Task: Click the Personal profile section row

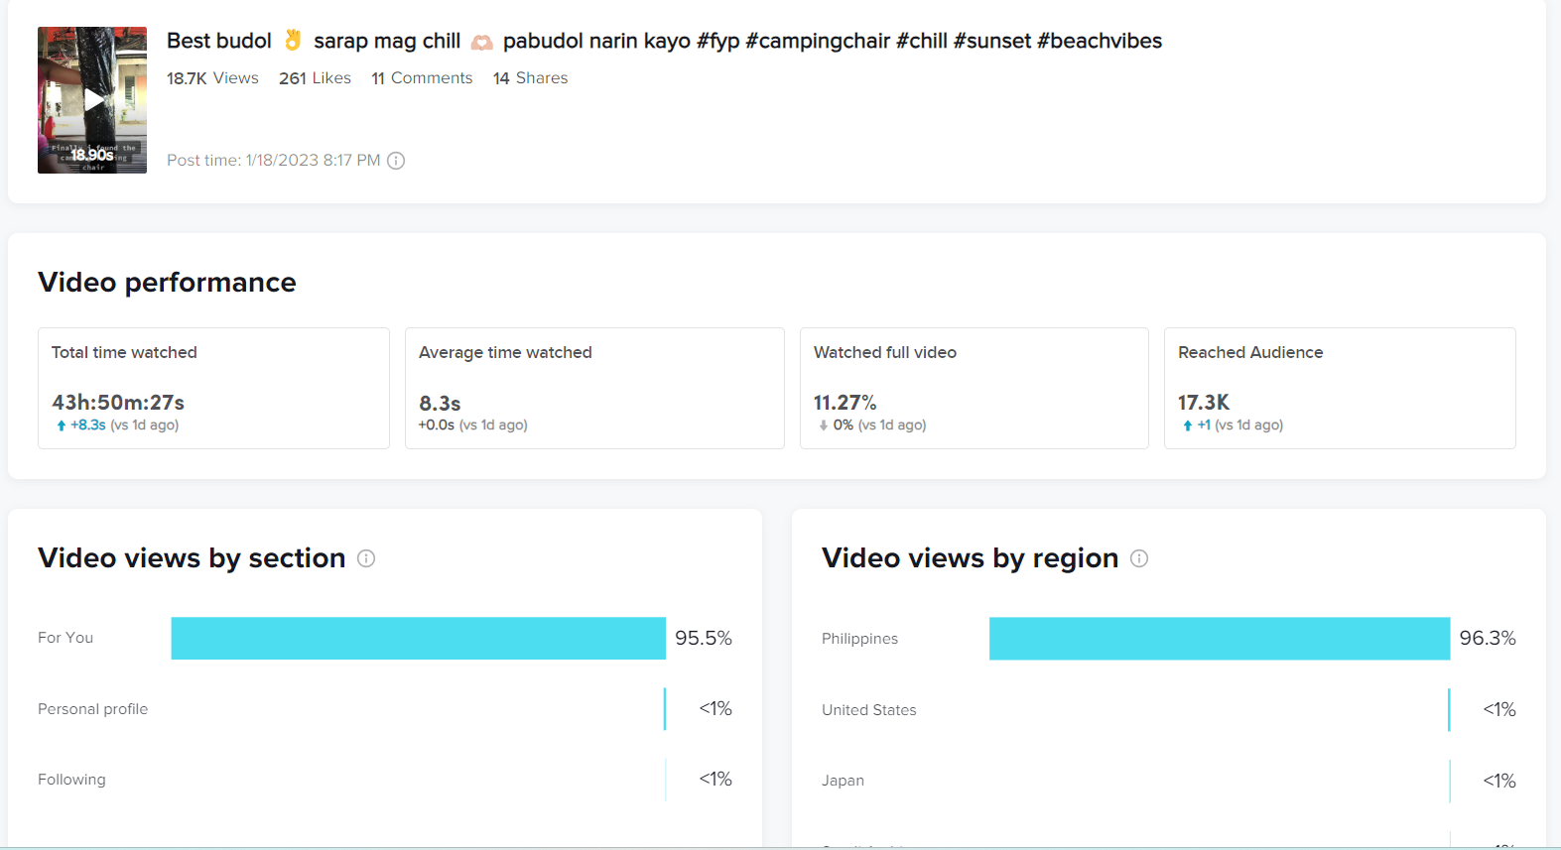Action: [x=92, y=709]
